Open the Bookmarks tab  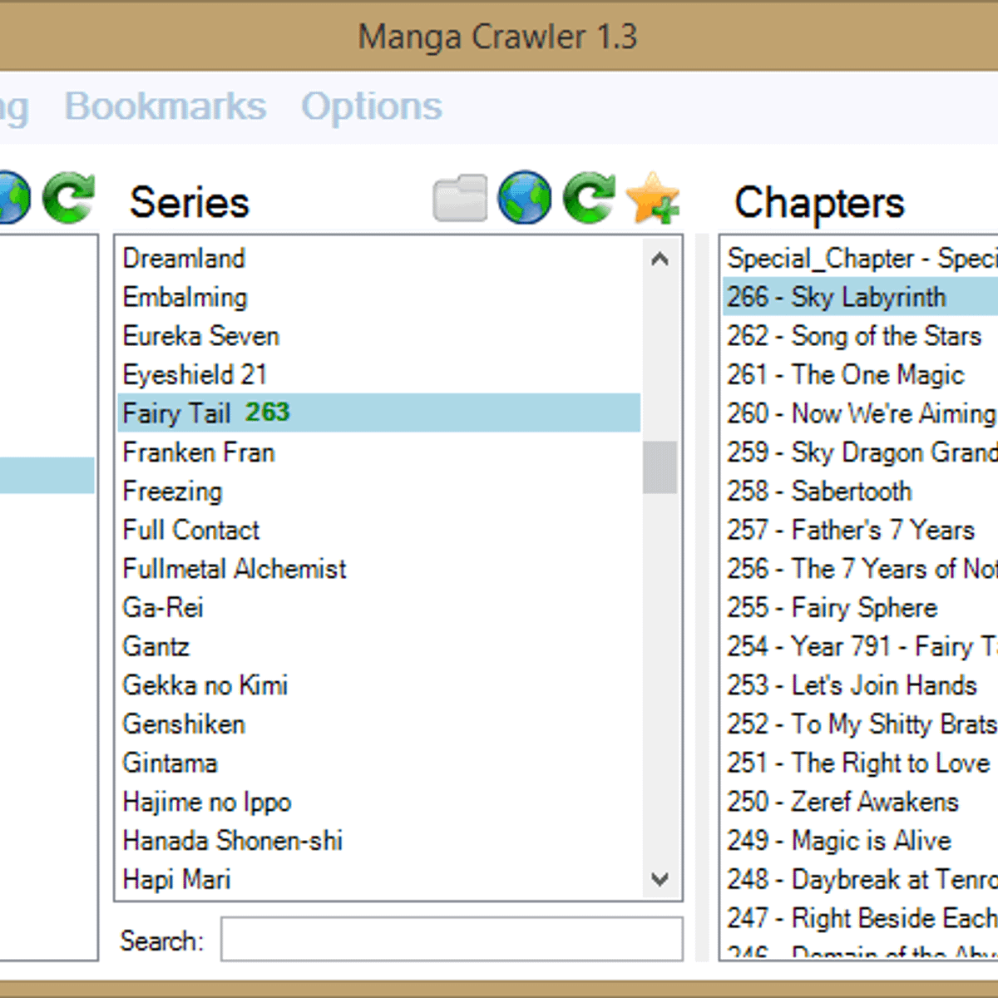166,106
